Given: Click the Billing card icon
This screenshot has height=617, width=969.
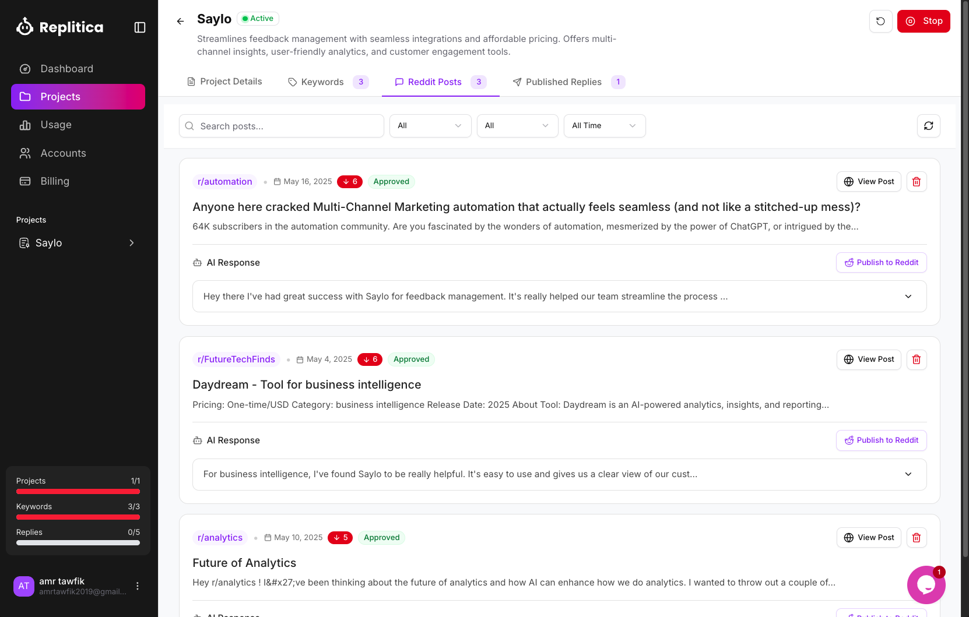Looking at the screenshot, I should point(25,181).
